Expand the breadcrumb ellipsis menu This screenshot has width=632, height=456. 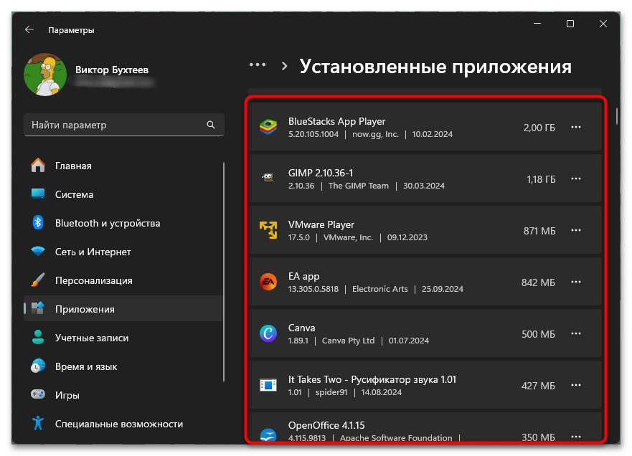258,65
